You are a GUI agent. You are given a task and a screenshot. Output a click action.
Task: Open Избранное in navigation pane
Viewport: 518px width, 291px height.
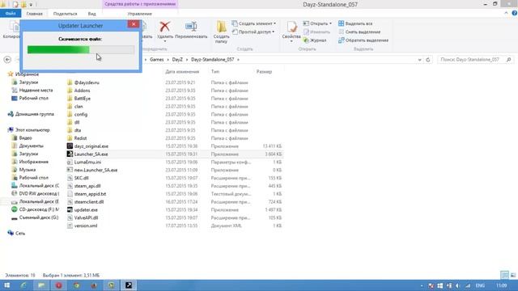[27, 74]
